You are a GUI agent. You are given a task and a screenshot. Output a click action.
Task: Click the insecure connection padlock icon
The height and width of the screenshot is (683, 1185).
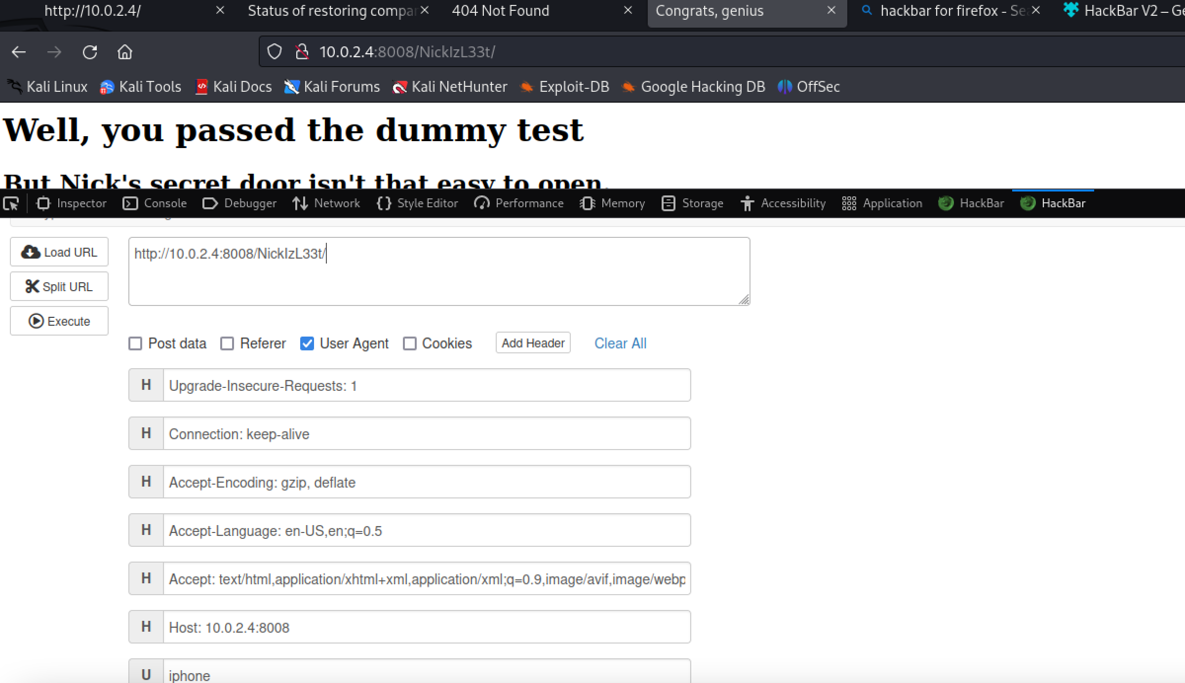[302, 52]
